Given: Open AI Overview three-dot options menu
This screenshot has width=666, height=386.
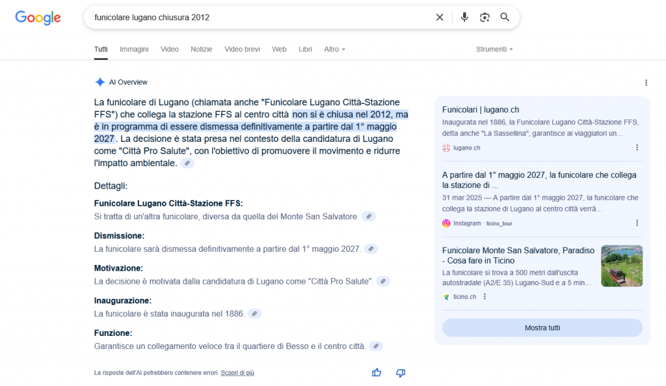Looking at the screenshot, I should 646,83.
